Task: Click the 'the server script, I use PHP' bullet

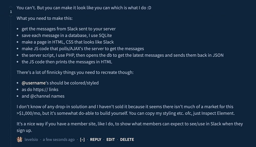Action: pos(123,55)
